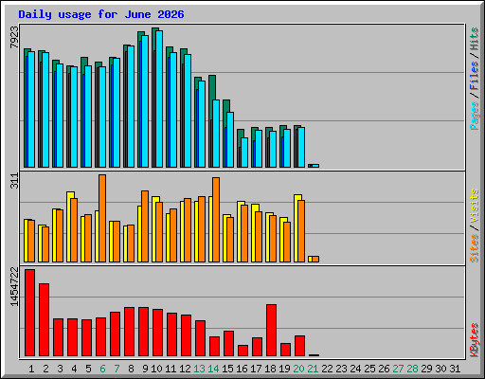Click day number 23 on x-axis

[x=341, y=369]
